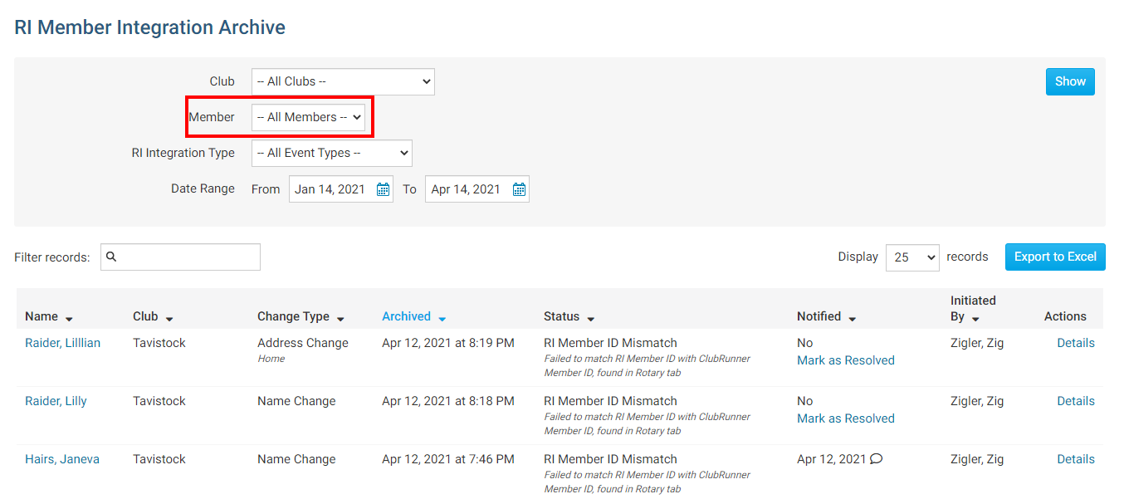The image size is (1124, 499).
Task: Change the Display records count dropdown
Action: (911, 257)
